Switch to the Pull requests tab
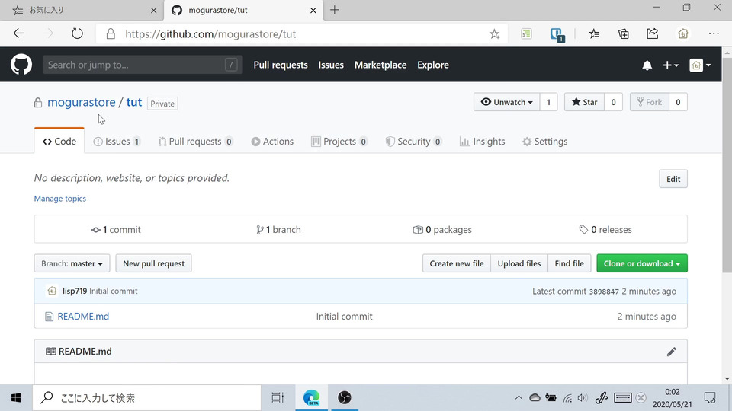 tap(195, 142)
